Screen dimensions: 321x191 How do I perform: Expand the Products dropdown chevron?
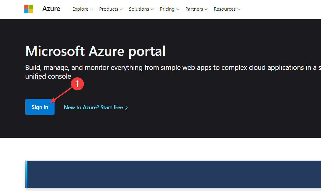(122, 9)
